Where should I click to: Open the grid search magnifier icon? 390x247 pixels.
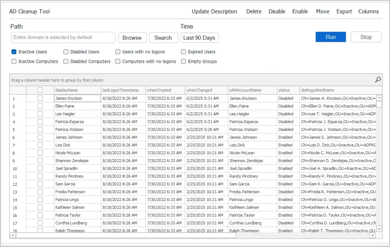pos(378,80)
